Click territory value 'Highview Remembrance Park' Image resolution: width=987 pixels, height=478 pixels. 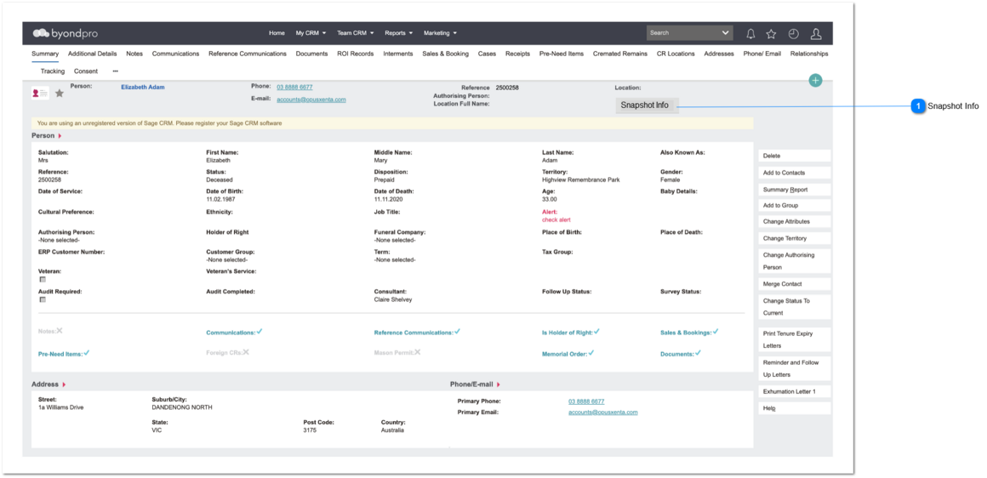pos(581,179)
